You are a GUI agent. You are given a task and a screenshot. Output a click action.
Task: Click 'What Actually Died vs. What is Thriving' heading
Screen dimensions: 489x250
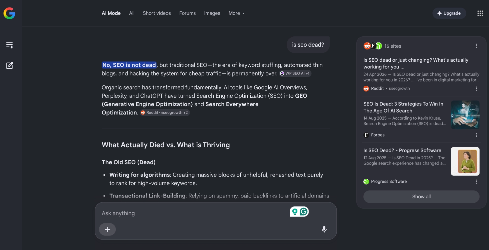[x=166, y=145]
